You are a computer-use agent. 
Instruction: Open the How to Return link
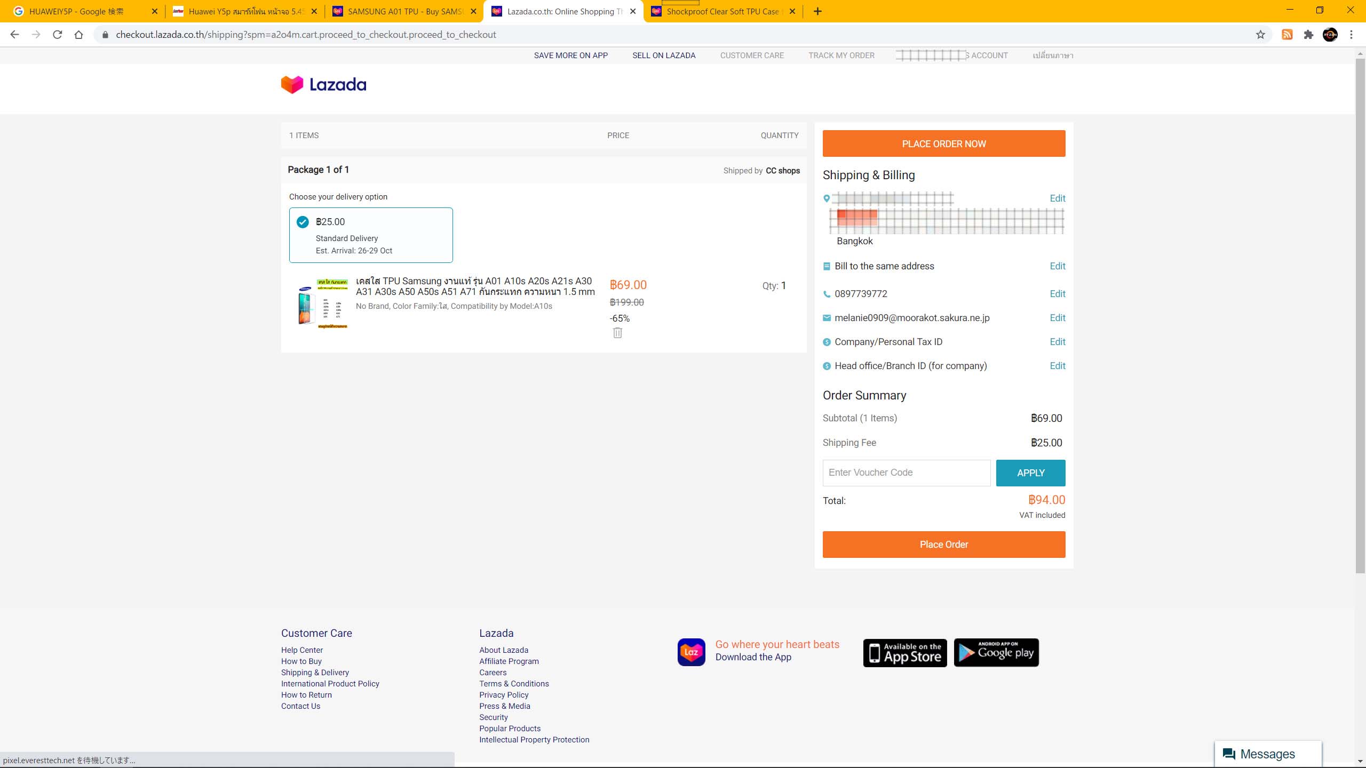coord(306,695)
